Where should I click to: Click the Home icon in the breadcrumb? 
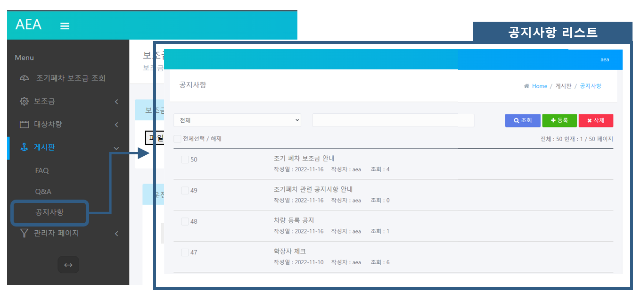(526, 86)
